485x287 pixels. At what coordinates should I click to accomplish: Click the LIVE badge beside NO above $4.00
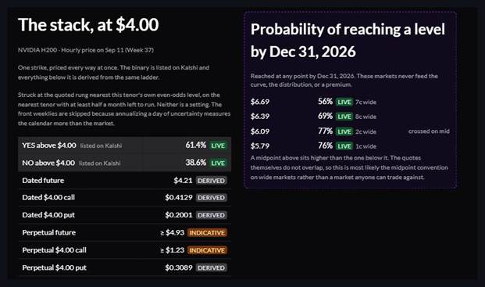(218, 163)
